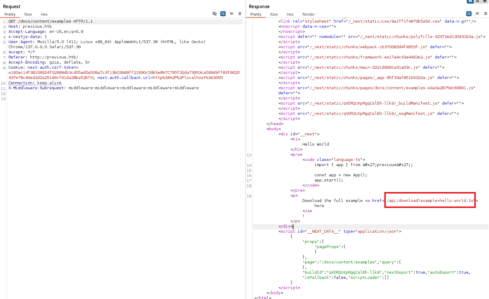Select the stacked rows layout icon
Image resolution: width=489 pixels, height=299 pixels.
click(477, 2)
